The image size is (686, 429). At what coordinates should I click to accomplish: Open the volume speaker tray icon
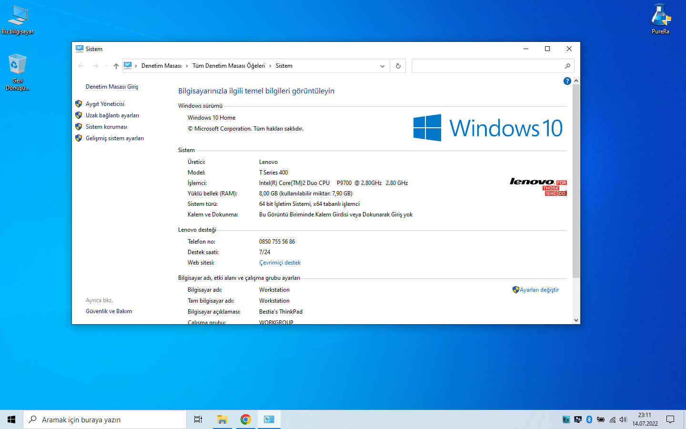coord(623,419)
